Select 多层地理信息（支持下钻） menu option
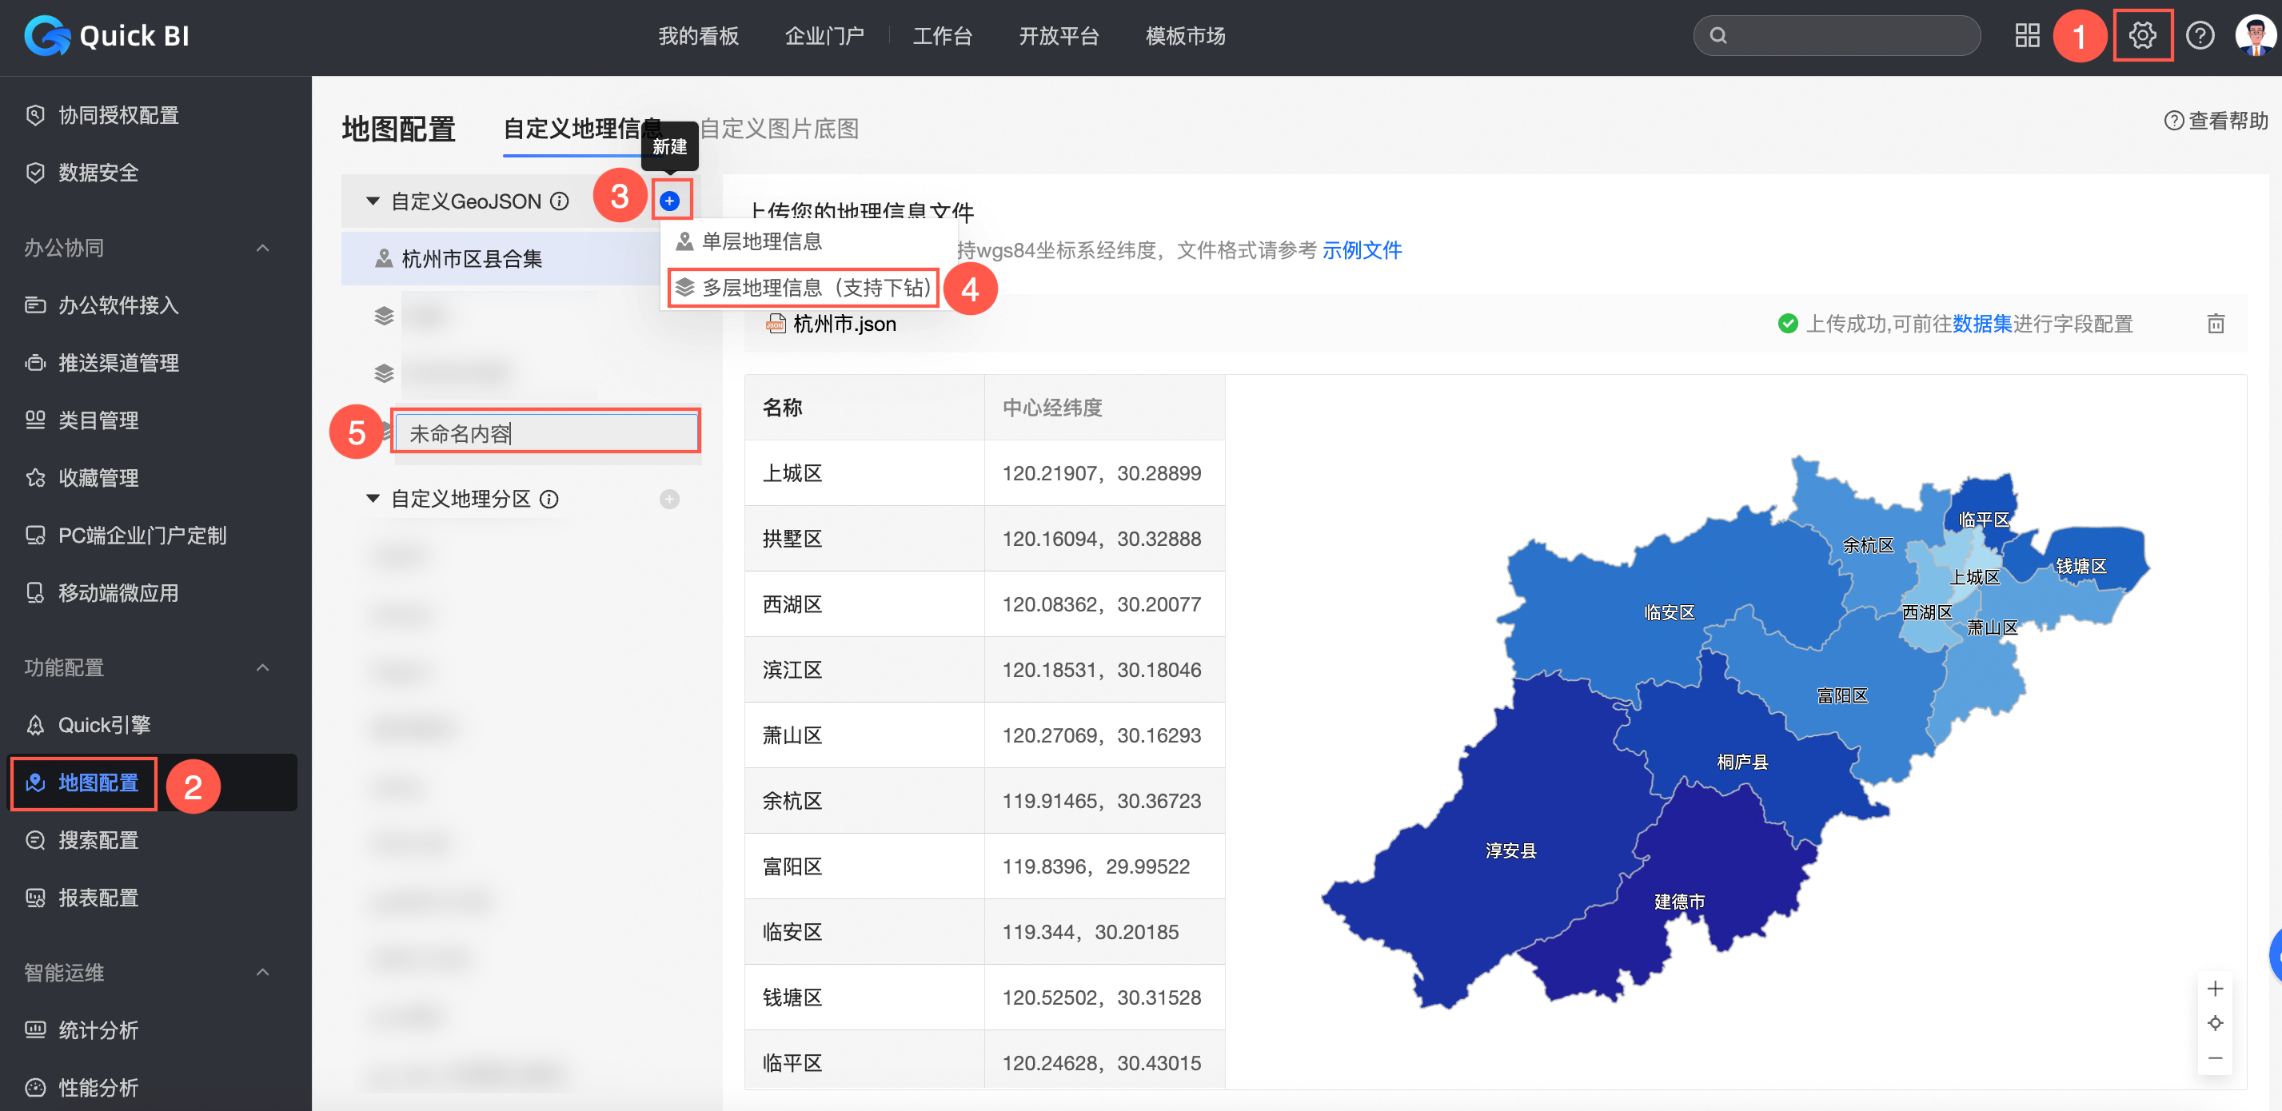This screenshot has width=2282, height=1111. pos(804,288)
